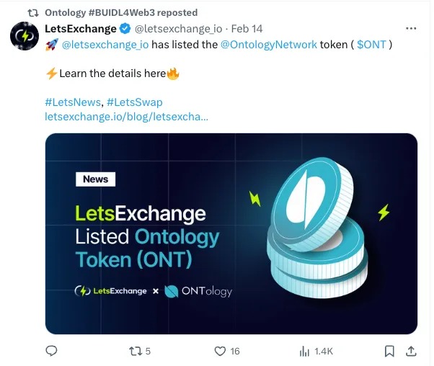Open the LetsExchange display name profile
The height and width of the screenshot is (366, 434).
tap(80, 29)
